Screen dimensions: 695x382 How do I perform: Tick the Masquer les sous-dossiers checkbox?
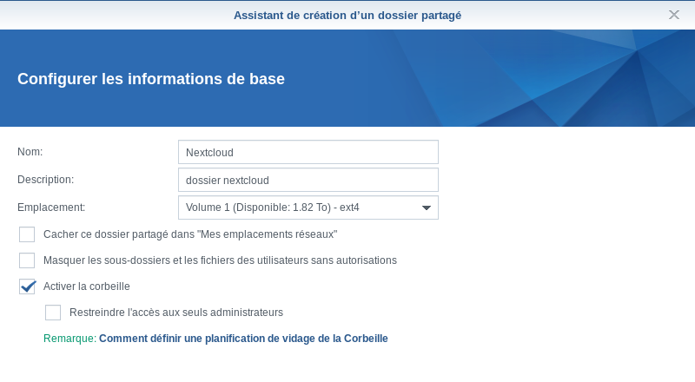pos(27,260)
